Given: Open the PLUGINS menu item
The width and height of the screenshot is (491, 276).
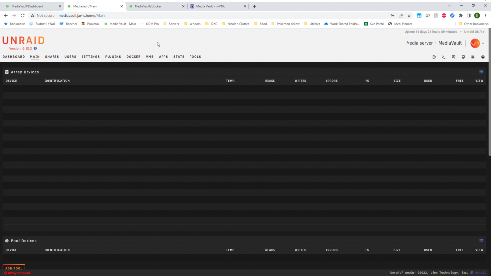Looking at the screenshot, I should tap(113, 57).
